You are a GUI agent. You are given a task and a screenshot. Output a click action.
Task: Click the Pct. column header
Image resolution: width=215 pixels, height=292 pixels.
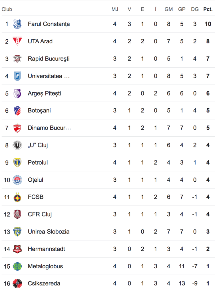point(208,9)
